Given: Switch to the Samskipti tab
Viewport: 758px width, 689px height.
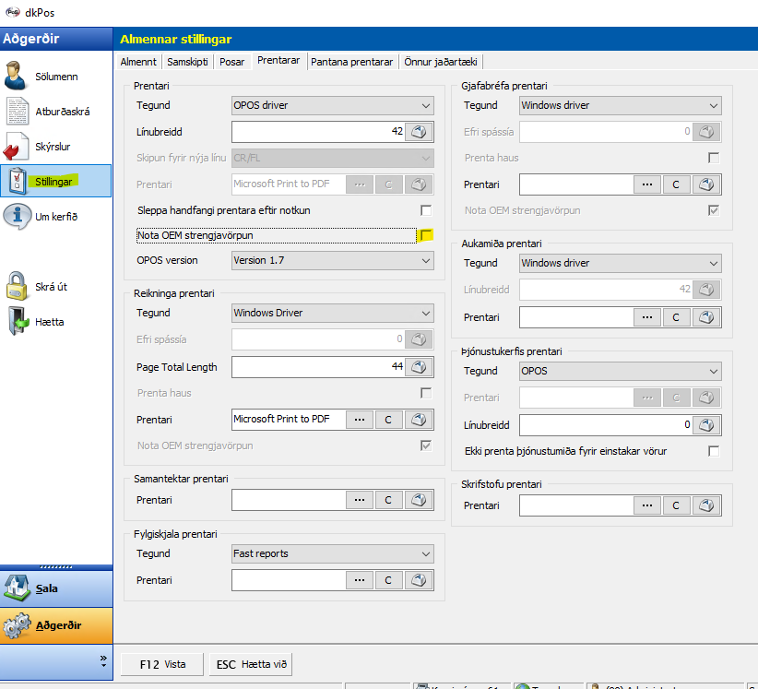Looking at the screenshot, I should click(188, 62).
